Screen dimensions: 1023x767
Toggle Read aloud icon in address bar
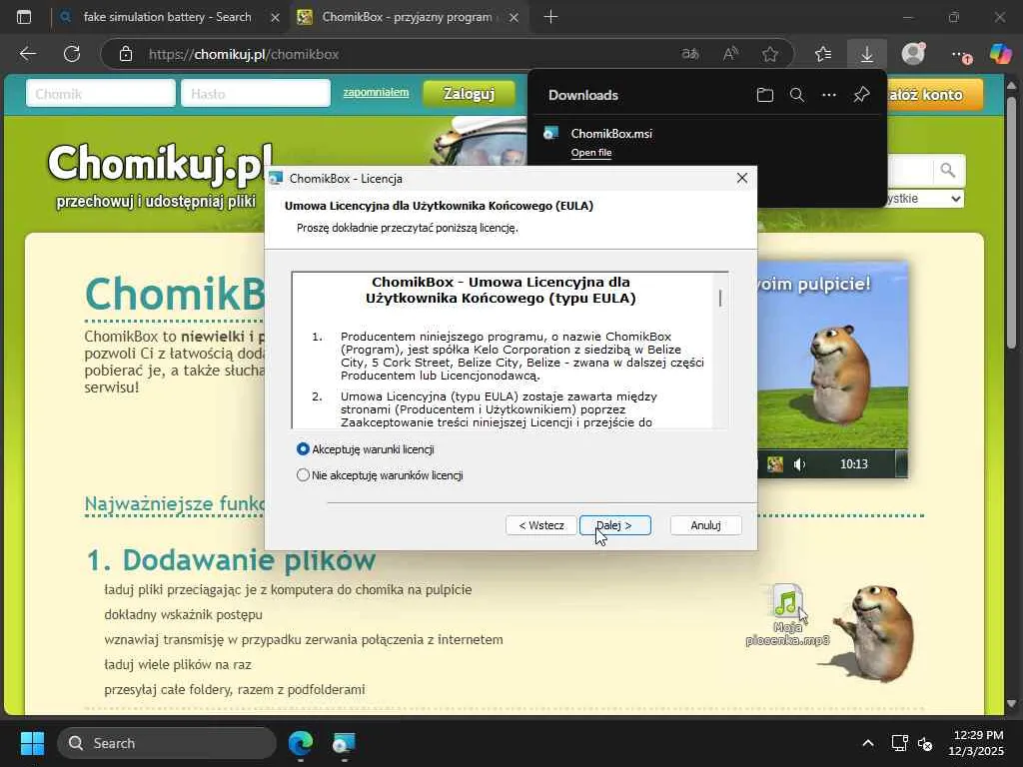point(730,54)
